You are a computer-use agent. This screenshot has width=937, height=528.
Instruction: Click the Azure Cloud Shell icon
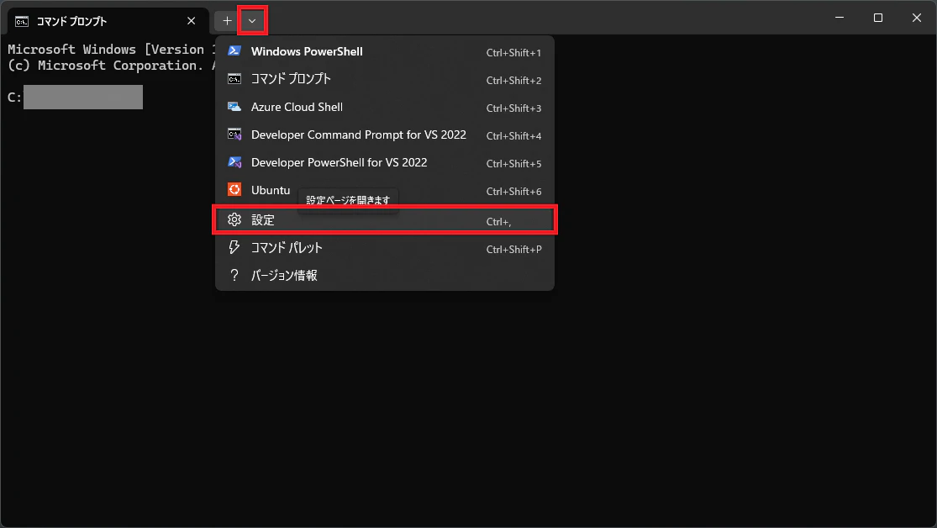(x=234, y=107)
